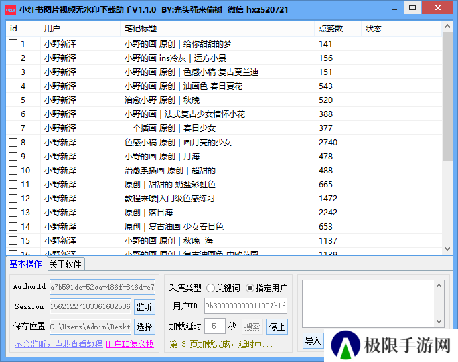458x362 pixels.
Task: Tick the checkbox next to id 10
Action: pos(13,170)
